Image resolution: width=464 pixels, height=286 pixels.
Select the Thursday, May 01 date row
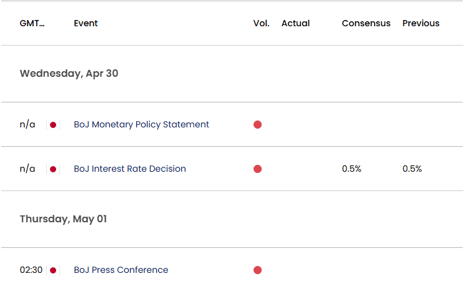pyautogui.click(x=232, y=219)
